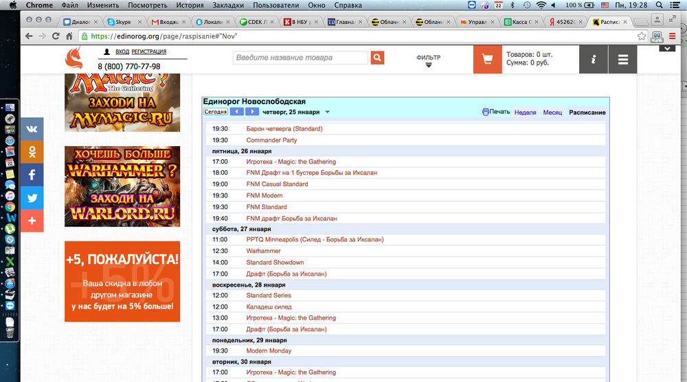The width and height of the screenshot is (687, 382).
Task: Share page on Twitter
Action: coord(32,198)
